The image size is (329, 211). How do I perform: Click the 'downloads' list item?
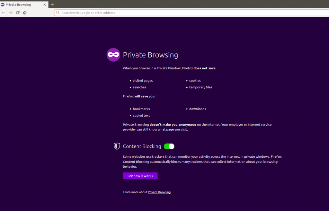click(198, 109)
